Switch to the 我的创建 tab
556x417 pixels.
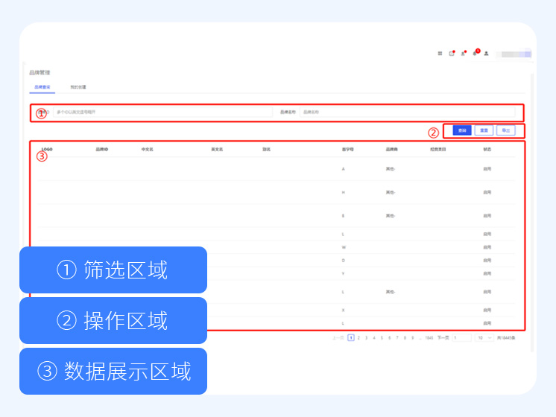[x=78, y=87]
